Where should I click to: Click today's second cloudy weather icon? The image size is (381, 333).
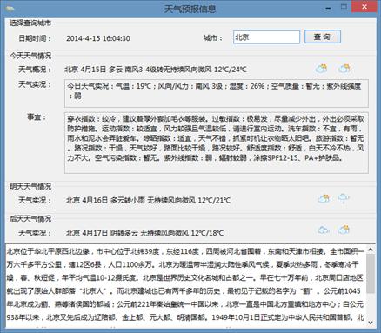coord(344,69)
